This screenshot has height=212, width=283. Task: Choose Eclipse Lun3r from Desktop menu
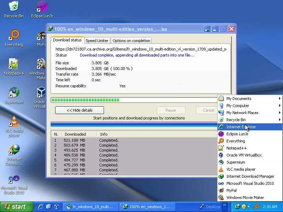coord(250,134)
